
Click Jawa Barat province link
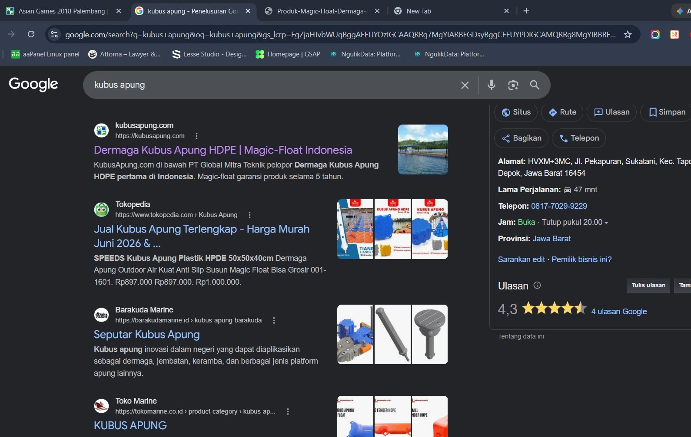(x=551, y=239)
